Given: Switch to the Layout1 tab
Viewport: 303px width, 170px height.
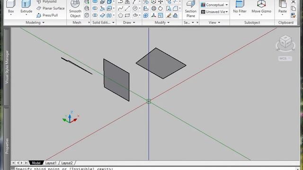Looking at the screenshot, I should pyautogui.click(x=51, y=163).
